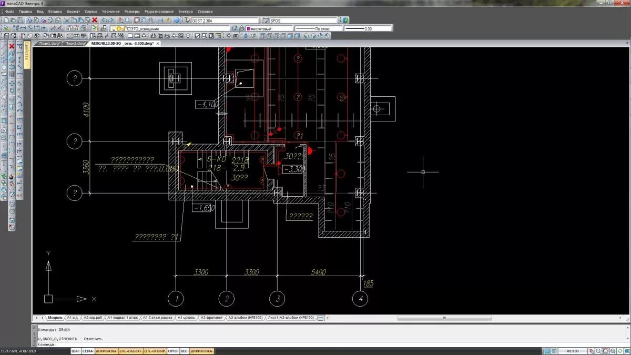Toggle ОТС-ПОЛЯР polar tracking

[155, 351]
